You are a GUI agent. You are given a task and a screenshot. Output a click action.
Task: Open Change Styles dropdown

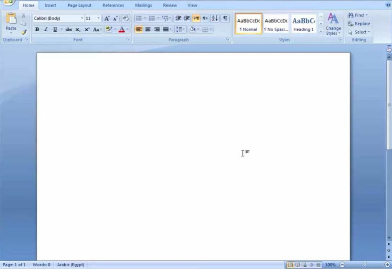pyautogui.click(x=333, y=24)
